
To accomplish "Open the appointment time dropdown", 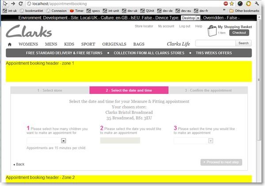I will click(x=193, y=141).
